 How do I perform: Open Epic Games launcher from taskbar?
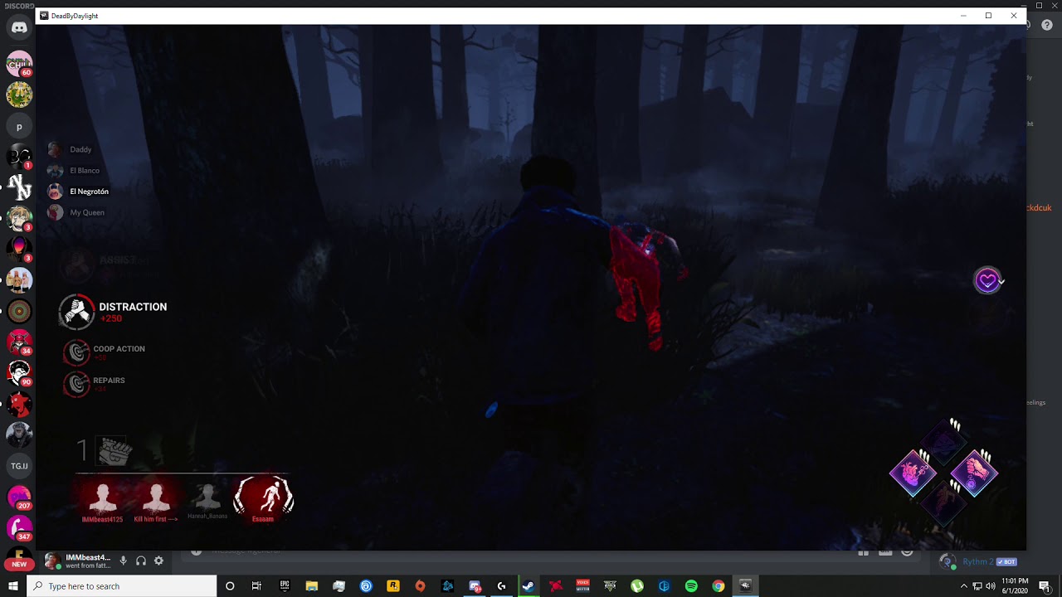point(285,586)
